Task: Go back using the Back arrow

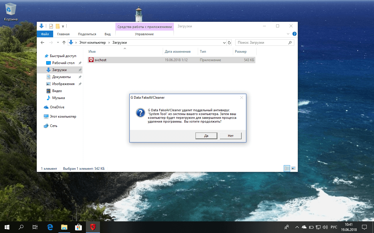Action: click(42, 43)
